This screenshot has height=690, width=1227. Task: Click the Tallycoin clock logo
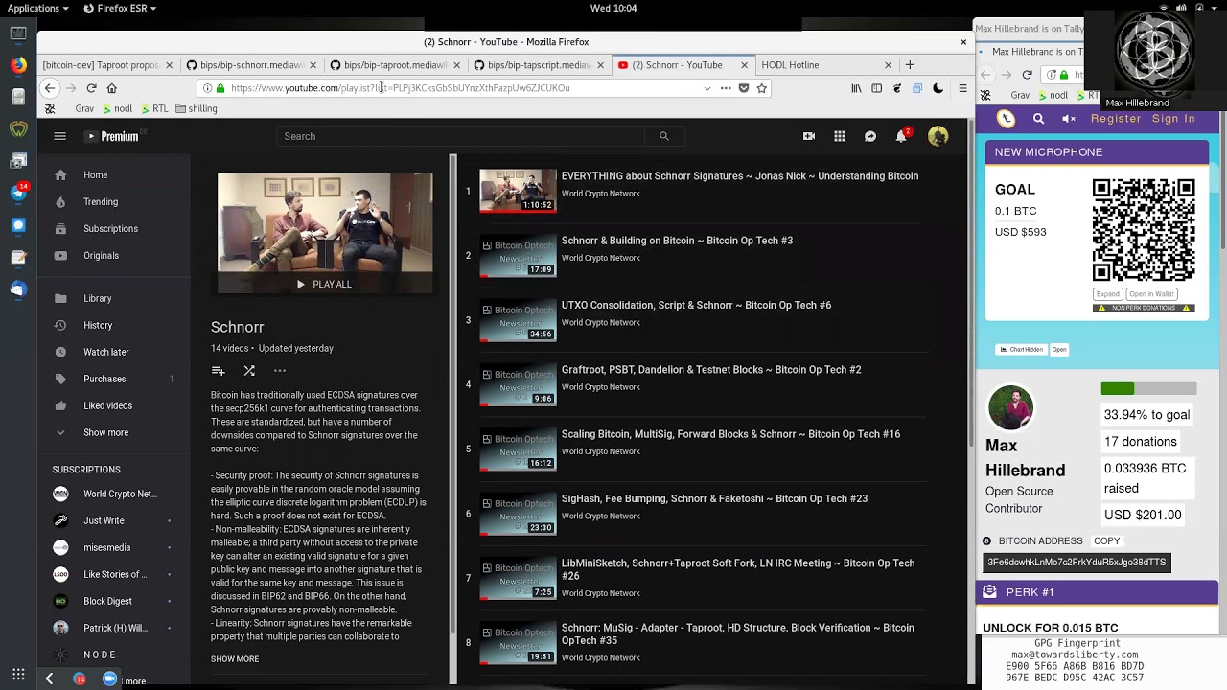pyautogui.click(x=1006, y=119)
